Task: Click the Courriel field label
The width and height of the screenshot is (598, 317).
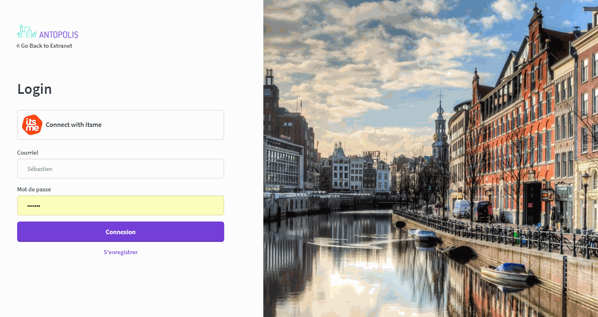Action: coord(28,153)
